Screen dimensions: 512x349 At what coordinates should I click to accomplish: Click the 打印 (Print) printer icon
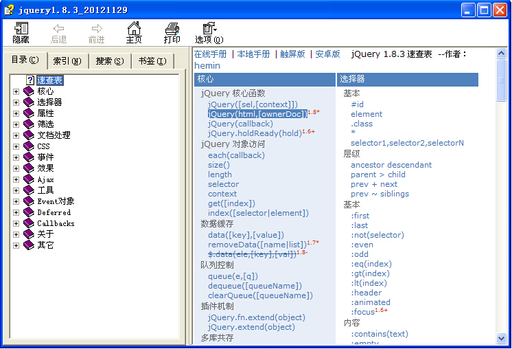click(x=172, y=28)
